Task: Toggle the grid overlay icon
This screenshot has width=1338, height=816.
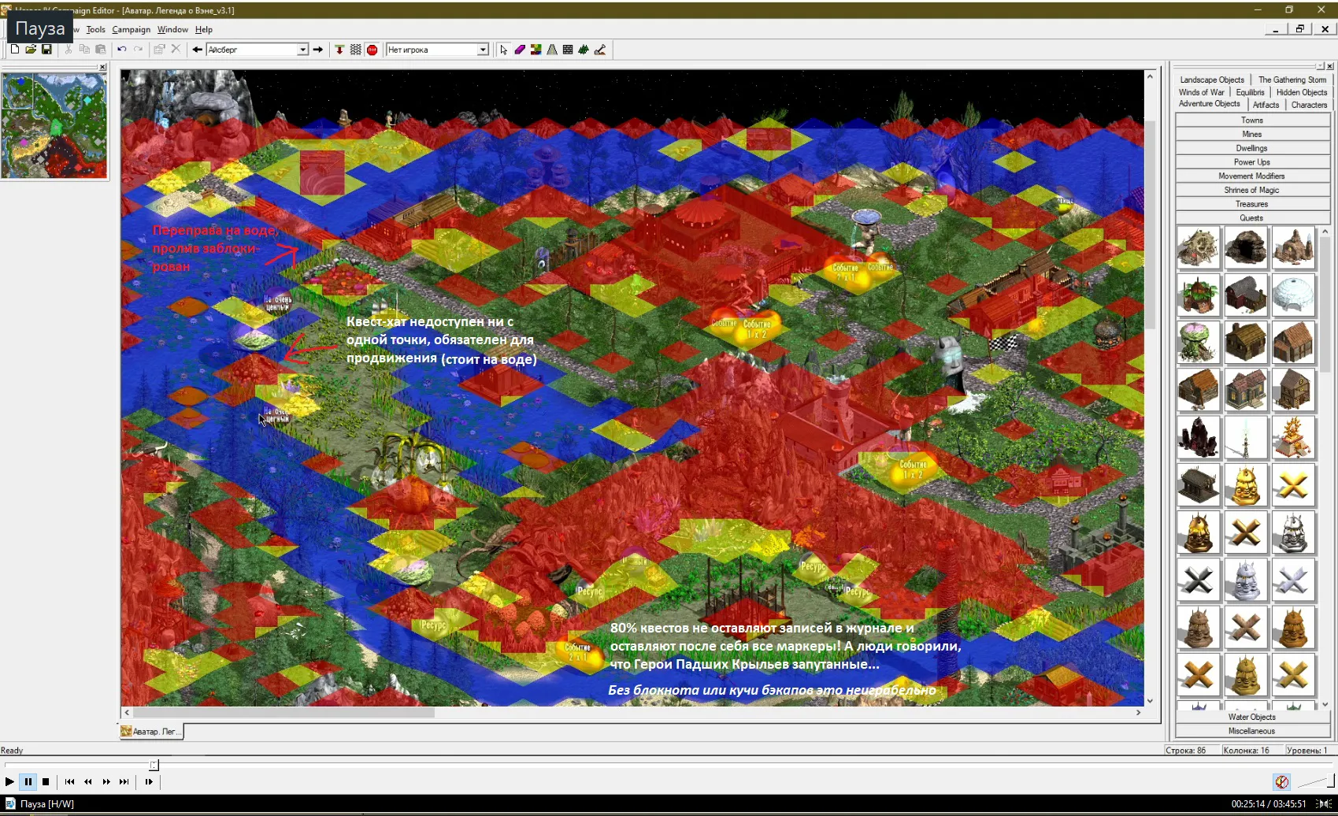Action: (x=356, y=50)
